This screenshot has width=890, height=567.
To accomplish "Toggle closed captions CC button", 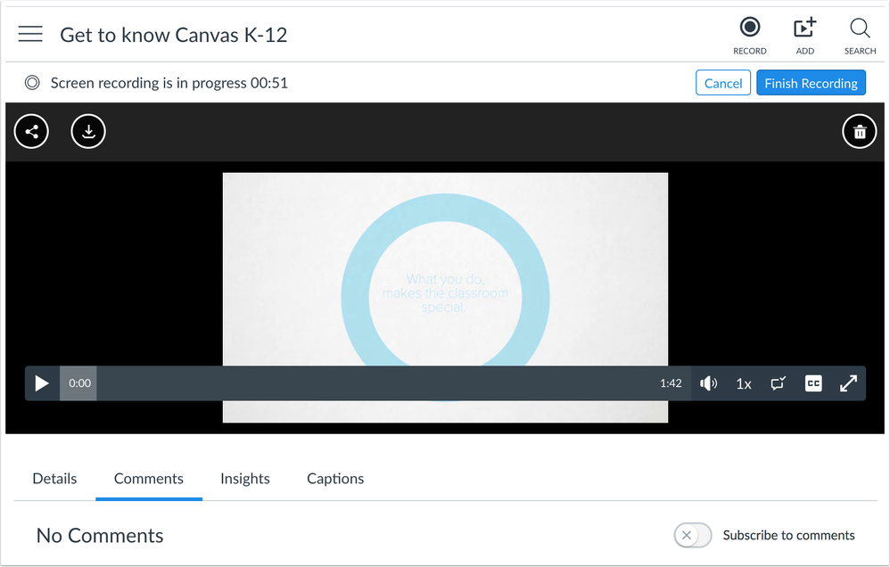I will 813,383.
